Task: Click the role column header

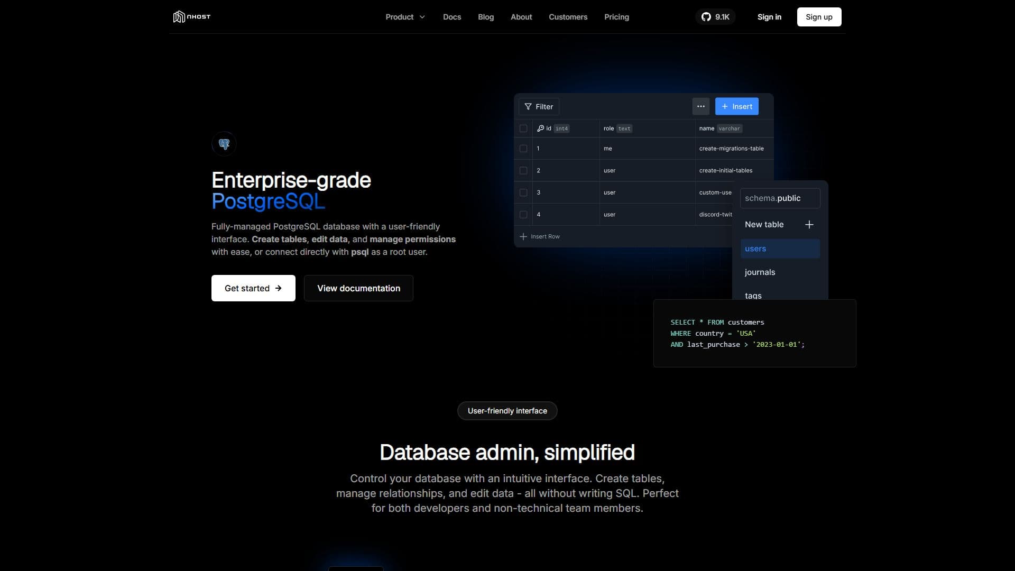Action: pos(647,128)
